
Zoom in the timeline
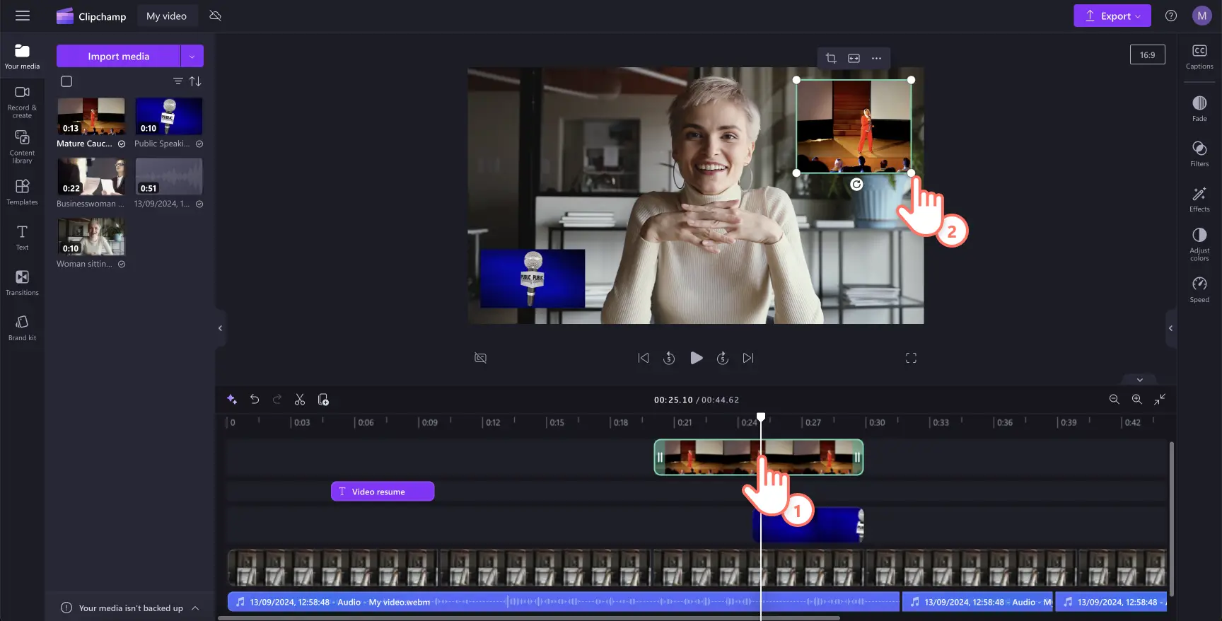[x=1136, y=400]
